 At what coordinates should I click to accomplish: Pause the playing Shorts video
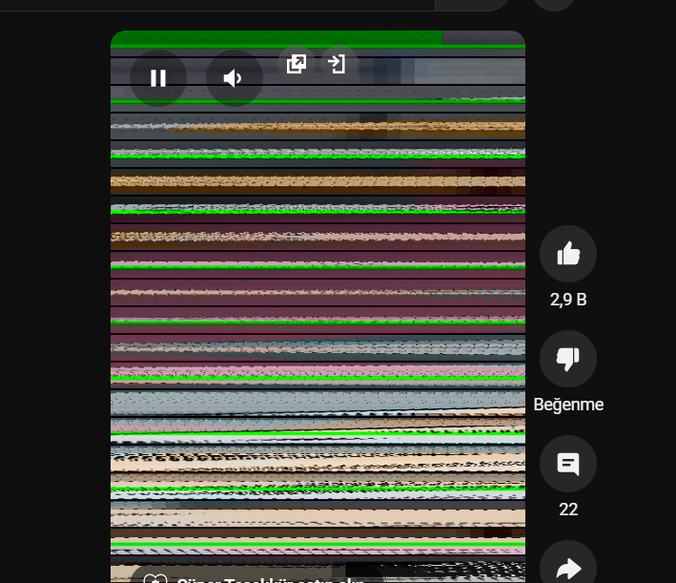[x=158, y=78]
